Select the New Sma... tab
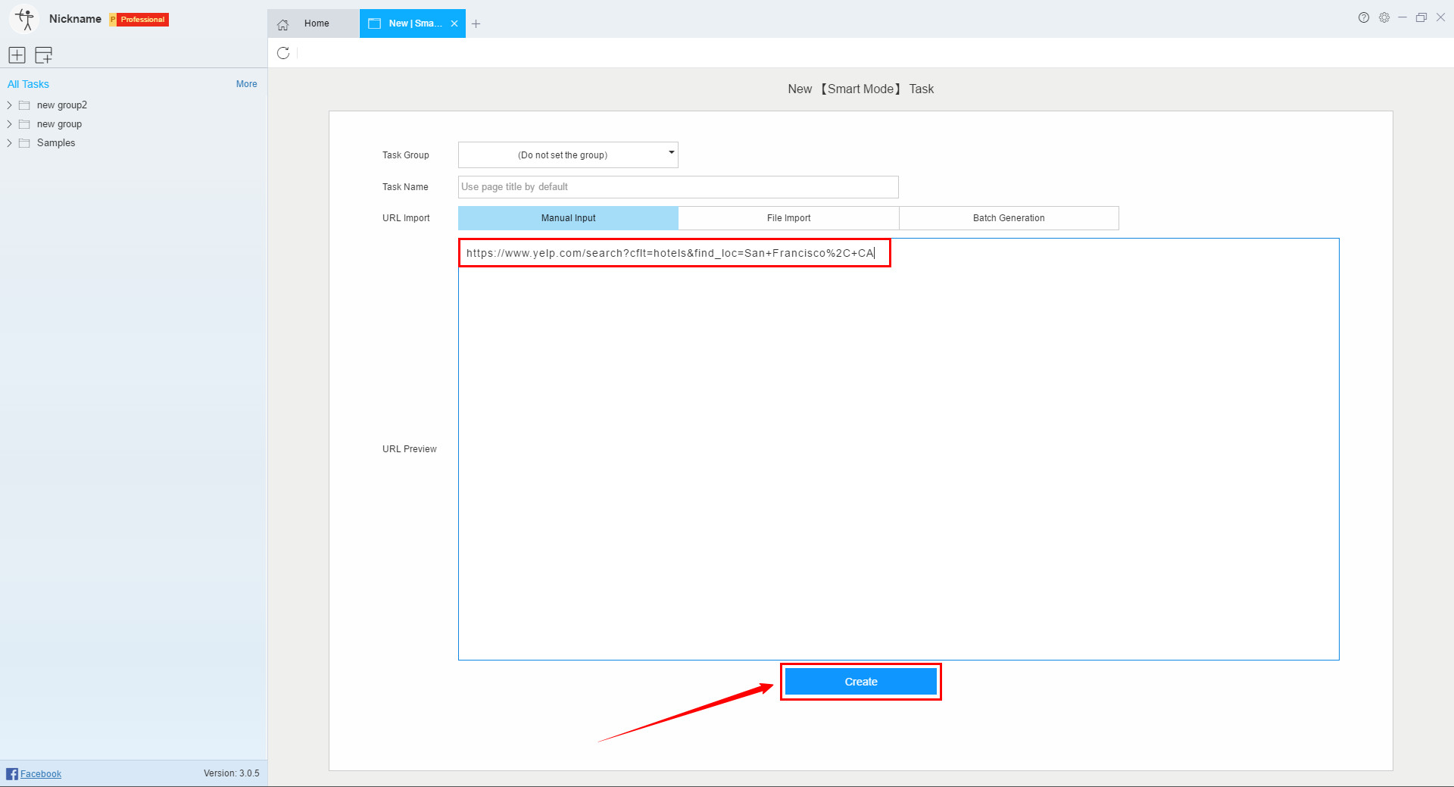The width and height of the screenshot is (1454, 787). pyautogui.click(x=412, y=23)
